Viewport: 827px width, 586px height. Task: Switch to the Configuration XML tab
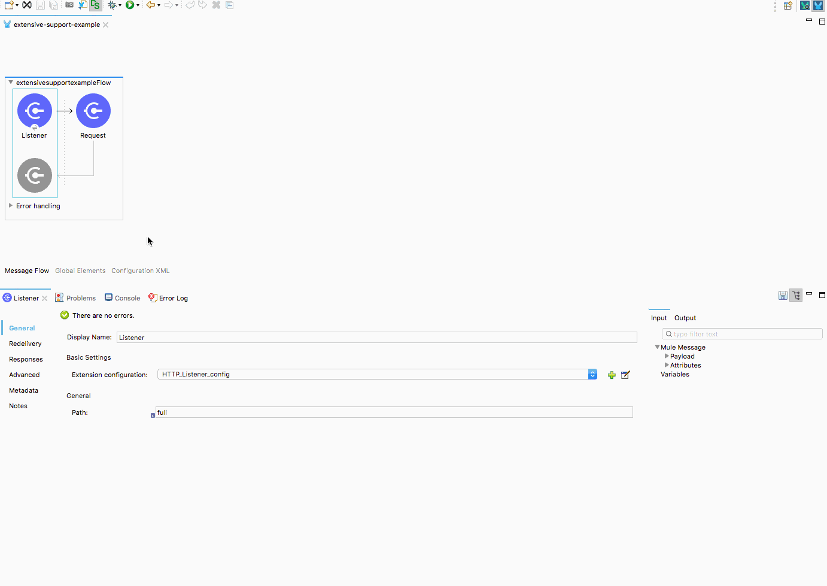click(141, 271)
